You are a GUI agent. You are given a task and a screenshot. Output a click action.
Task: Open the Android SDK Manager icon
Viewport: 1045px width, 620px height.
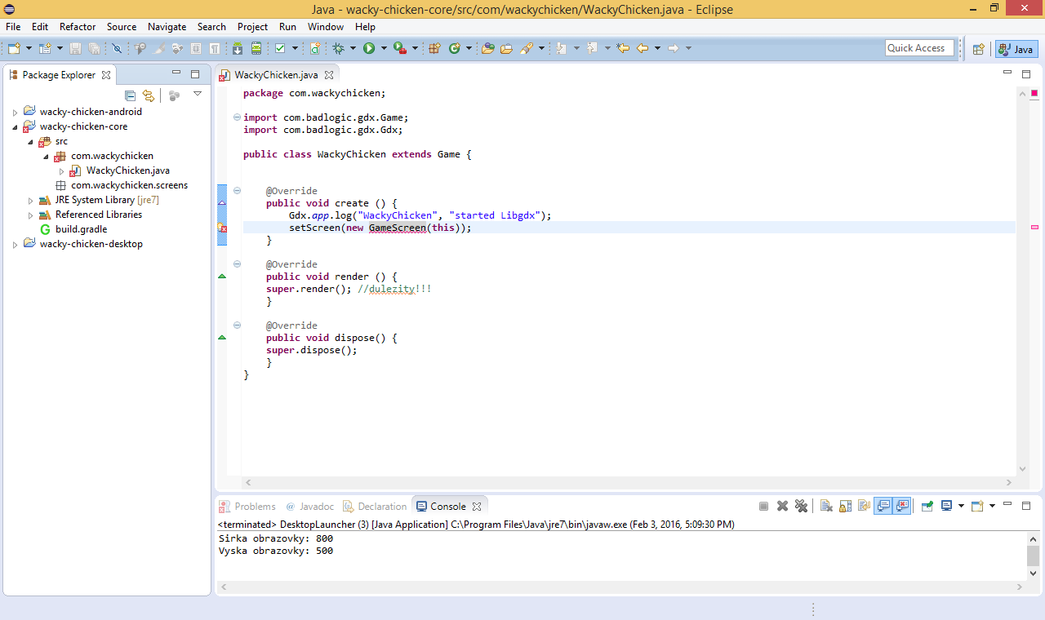237,49
